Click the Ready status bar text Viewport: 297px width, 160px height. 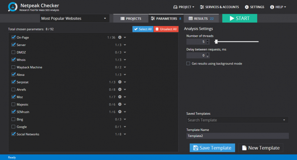12,157
